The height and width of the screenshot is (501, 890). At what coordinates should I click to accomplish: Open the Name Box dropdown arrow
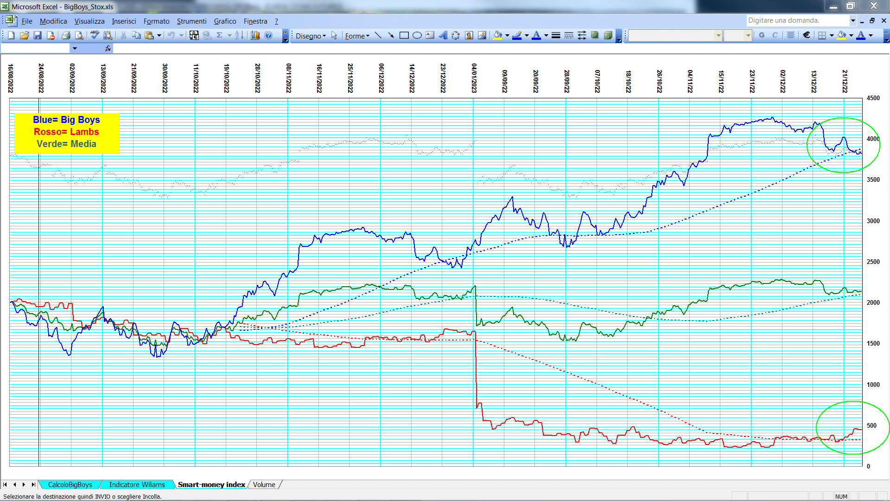tap(75, 48)
